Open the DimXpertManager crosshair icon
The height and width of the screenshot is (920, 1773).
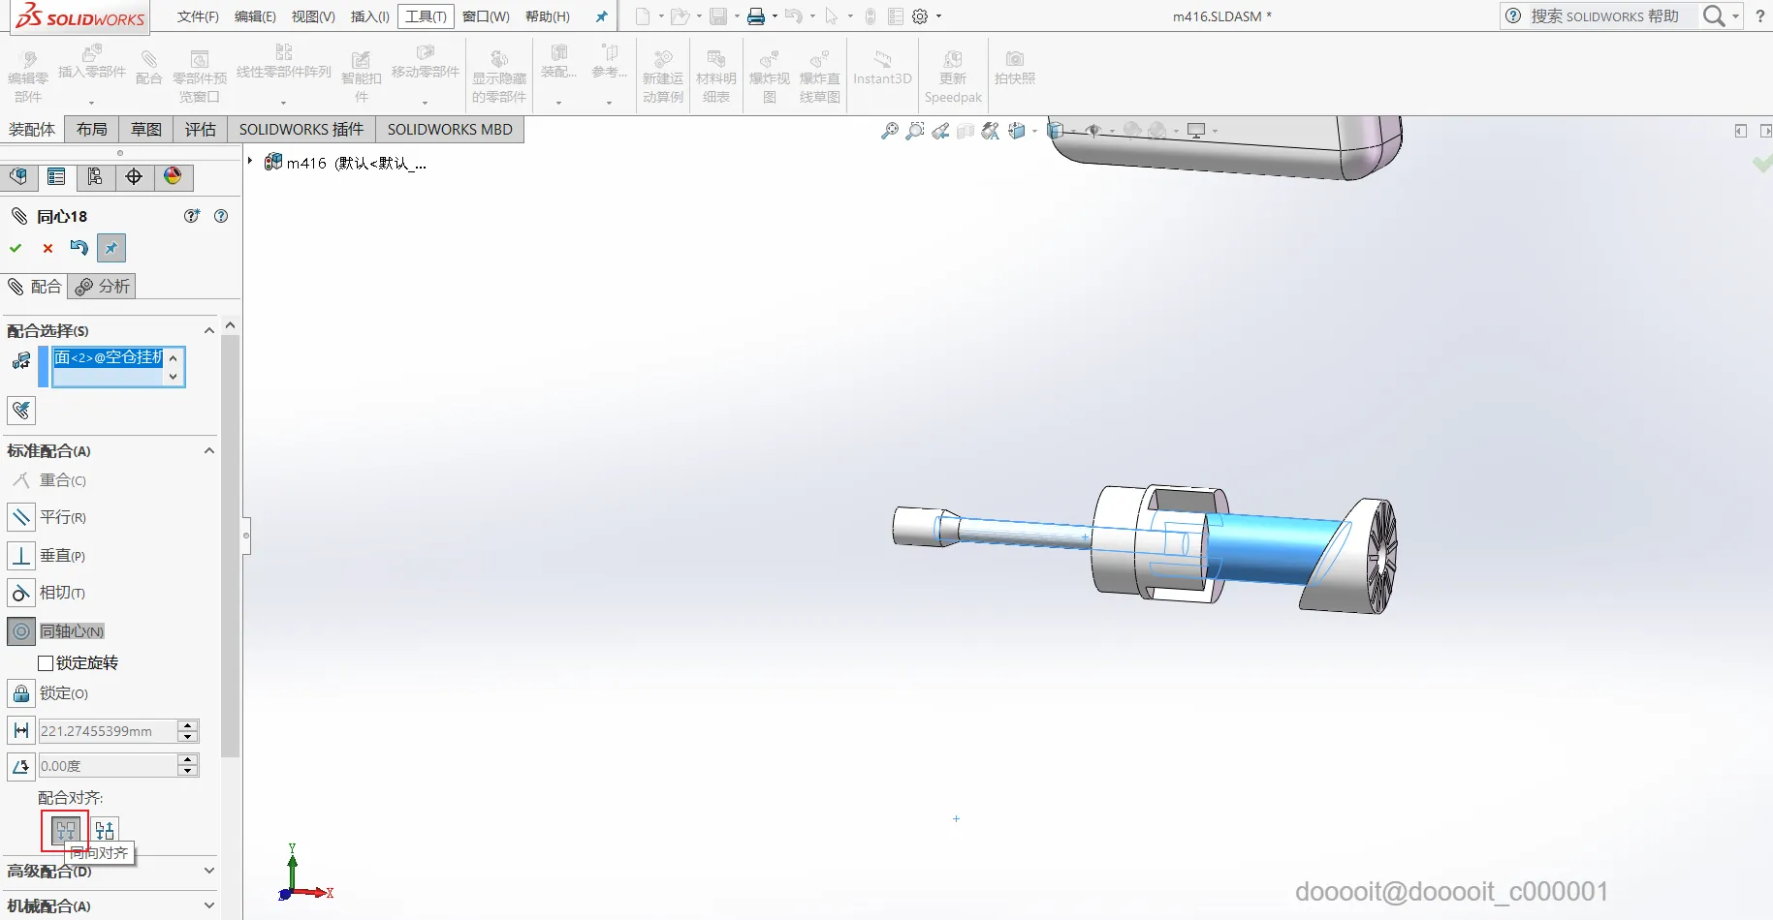tap(134, 176)
